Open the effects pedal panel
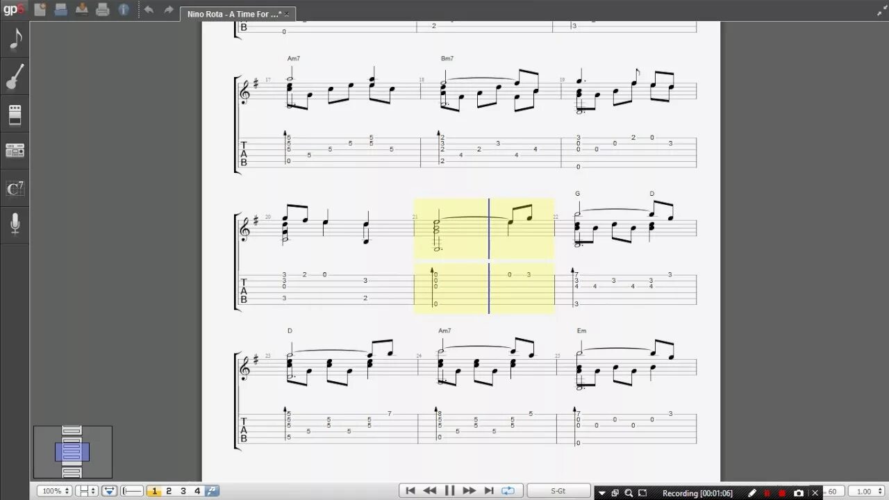The height and width of the screenshot is (500, 889). [15, 115]
